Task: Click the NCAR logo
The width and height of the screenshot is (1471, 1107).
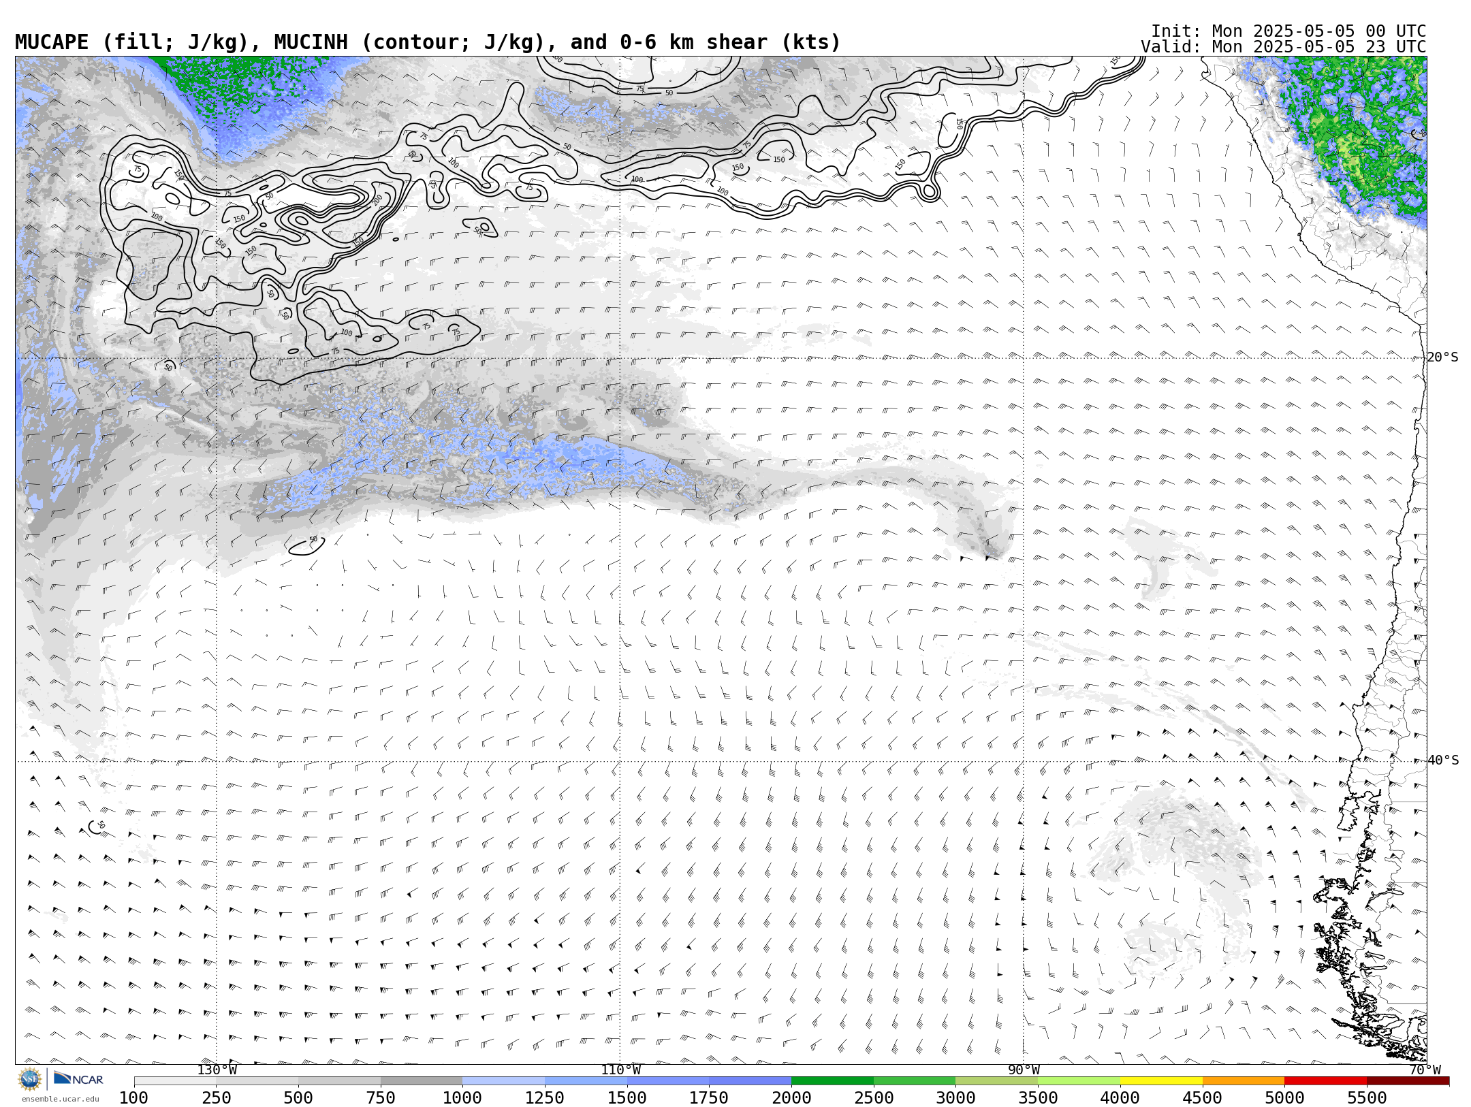Action: 78,1079
